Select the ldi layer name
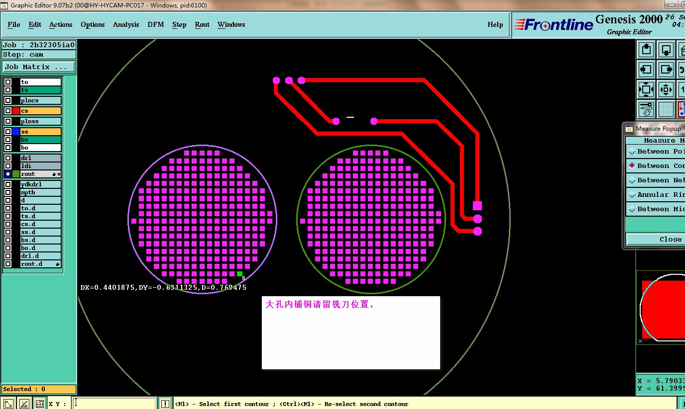The image size is (685, 409). [40, 166]
